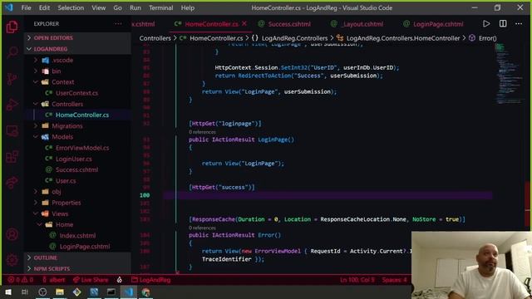
Task: Click the Controllers breadcrumb segment
Action: point(155,38)
